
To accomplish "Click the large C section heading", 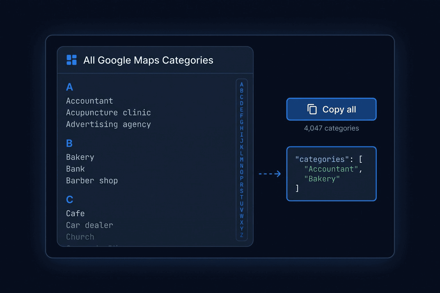I will point(70,200).
